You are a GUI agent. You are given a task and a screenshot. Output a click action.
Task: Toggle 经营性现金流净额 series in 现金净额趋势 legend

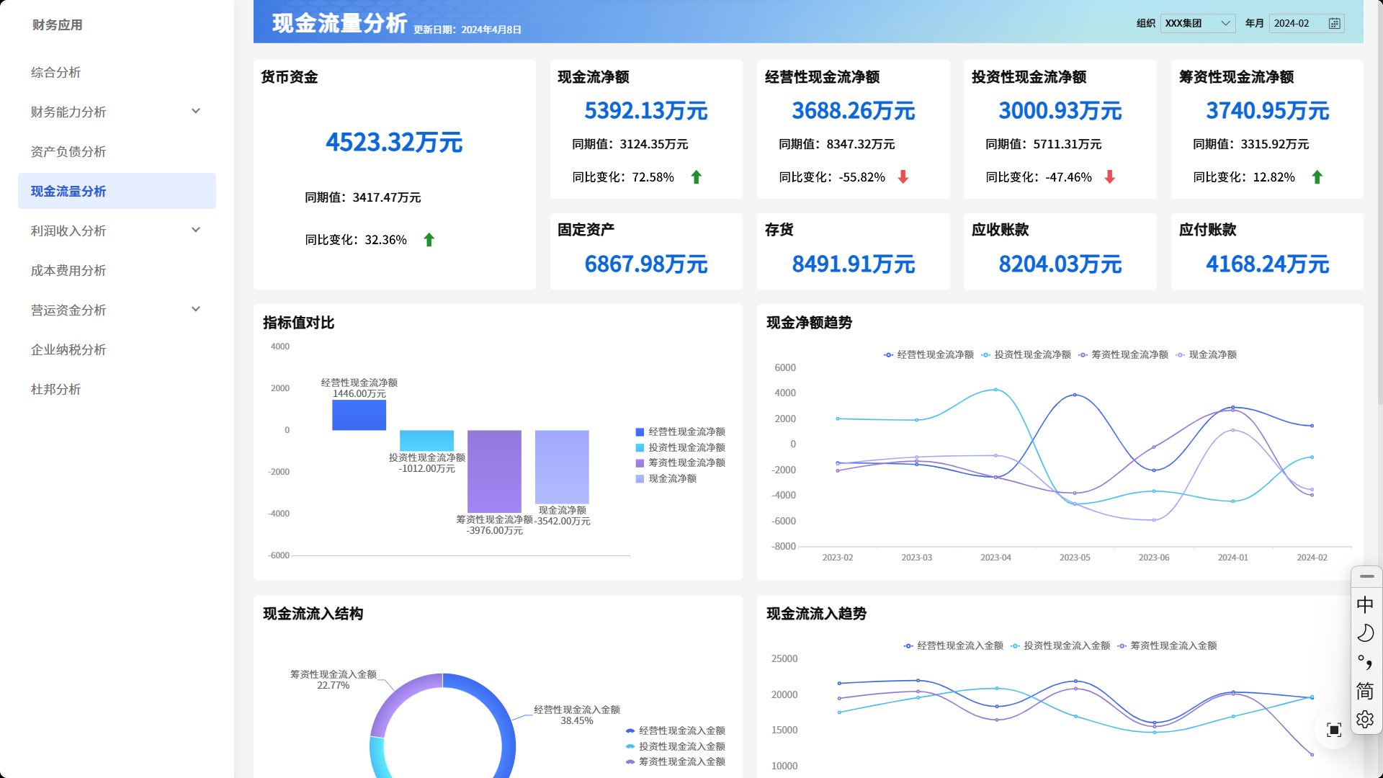(928, 354)
